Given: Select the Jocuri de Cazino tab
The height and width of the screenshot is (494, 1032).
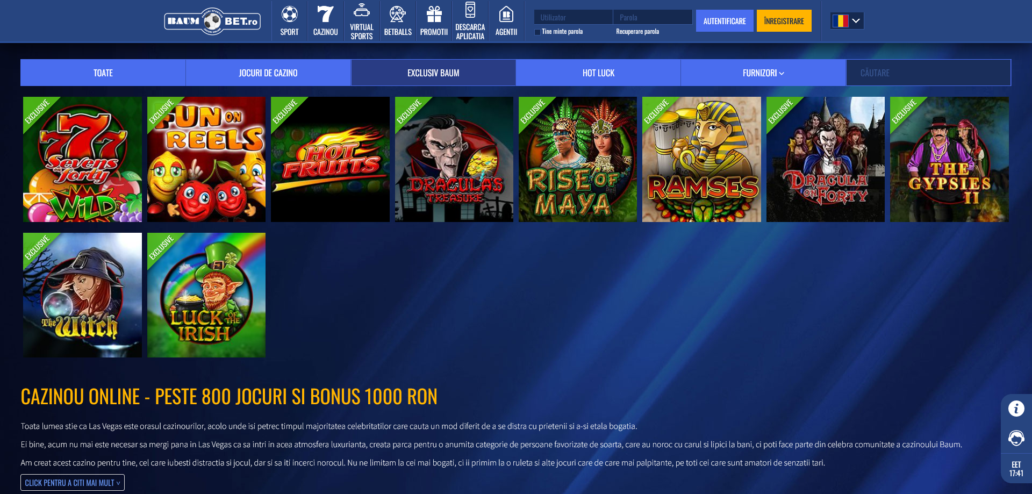Looking at the screenshot, I should pyautogui.click(x=268, y=73).
